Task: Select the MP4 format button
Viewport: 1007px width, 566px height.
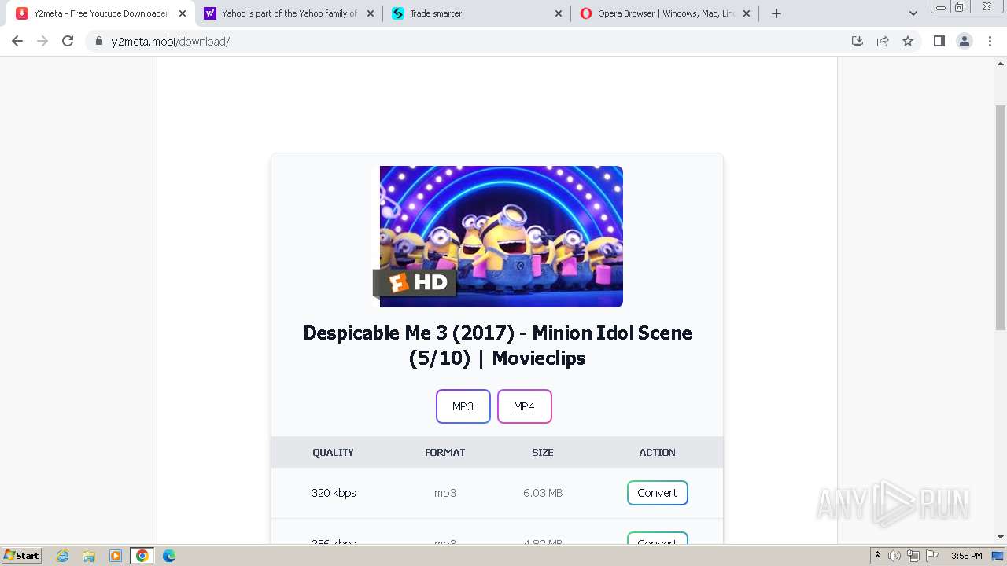Action: 525,406
